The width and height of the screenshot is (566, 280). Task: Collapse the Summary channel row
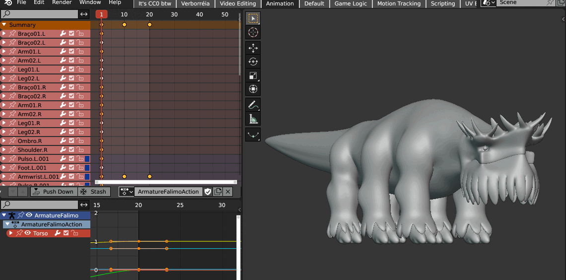(4, 25)
